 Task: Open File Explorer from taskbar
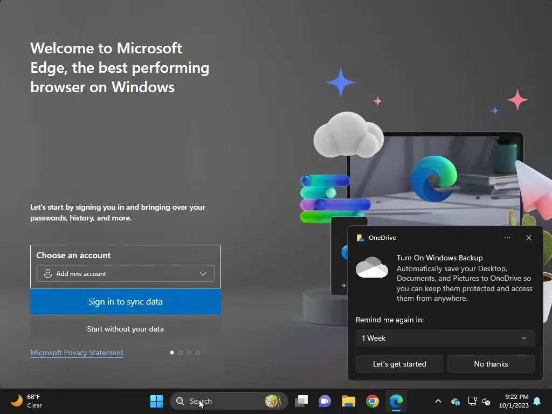[x=349, y=401]
